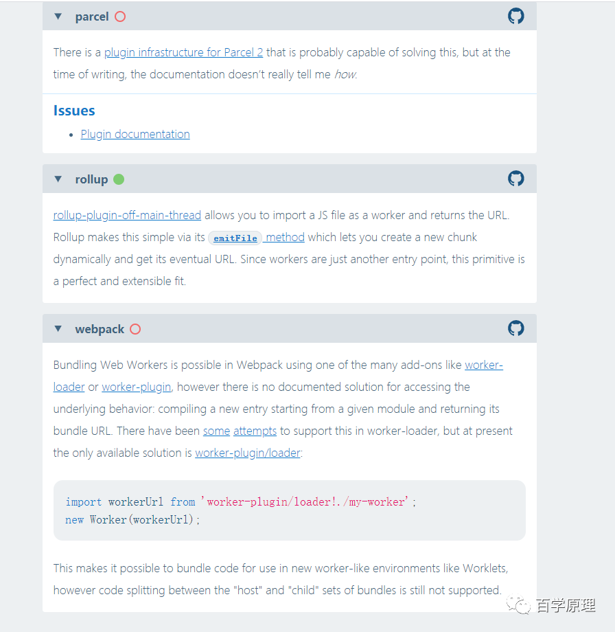Collapse the webpack section using its triangle
The height and width of the screenshot is (632, 615).
click(x=58, y=329)
